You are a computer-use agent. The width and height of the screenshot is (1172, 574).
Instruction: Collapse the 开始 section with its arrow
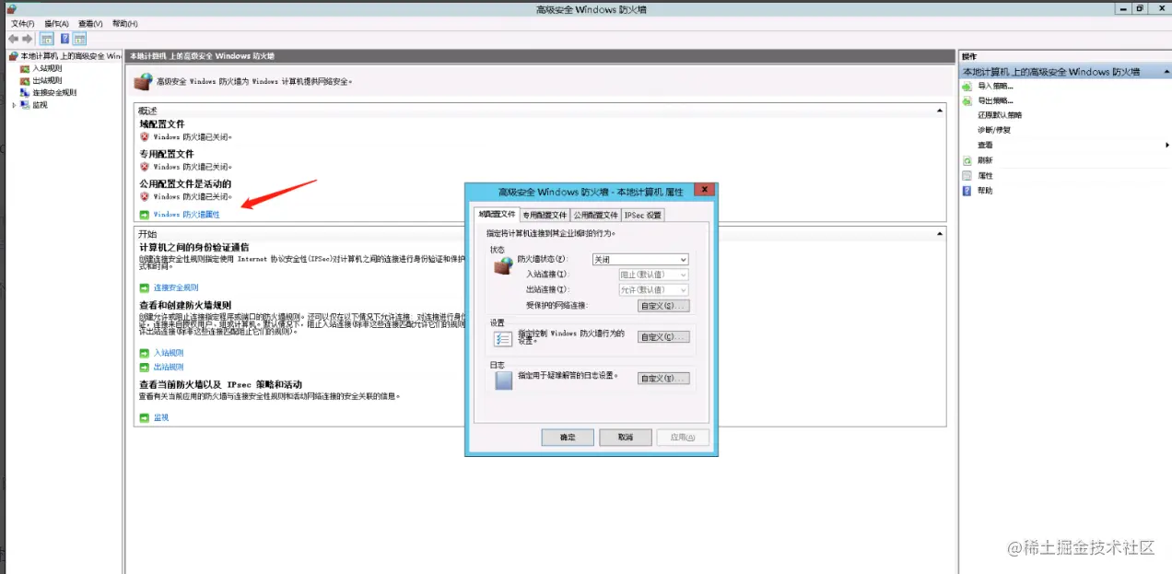[940, 234]
